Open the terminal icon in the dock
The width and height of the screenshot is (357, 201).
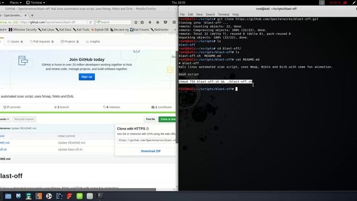100,195
